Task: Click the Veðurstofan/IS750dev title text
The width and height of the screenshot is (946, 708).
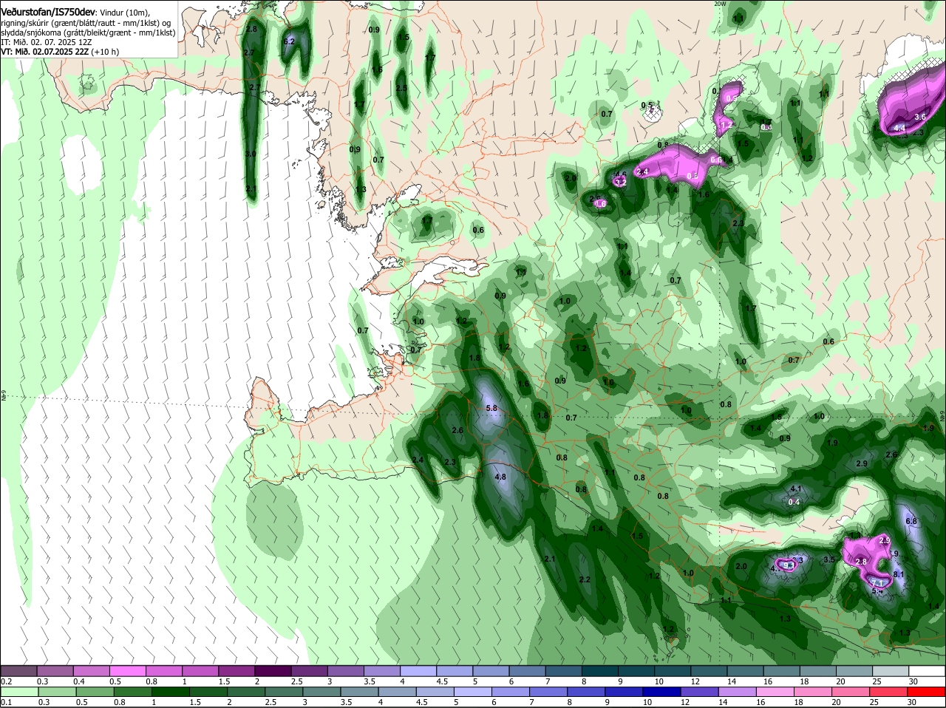Action: point(48,13)
